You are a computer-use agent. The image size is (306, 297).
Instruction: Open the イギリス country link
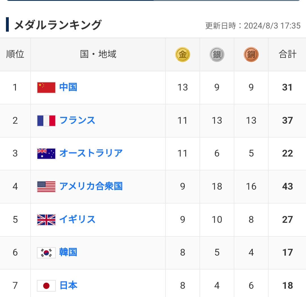[77, 219]
